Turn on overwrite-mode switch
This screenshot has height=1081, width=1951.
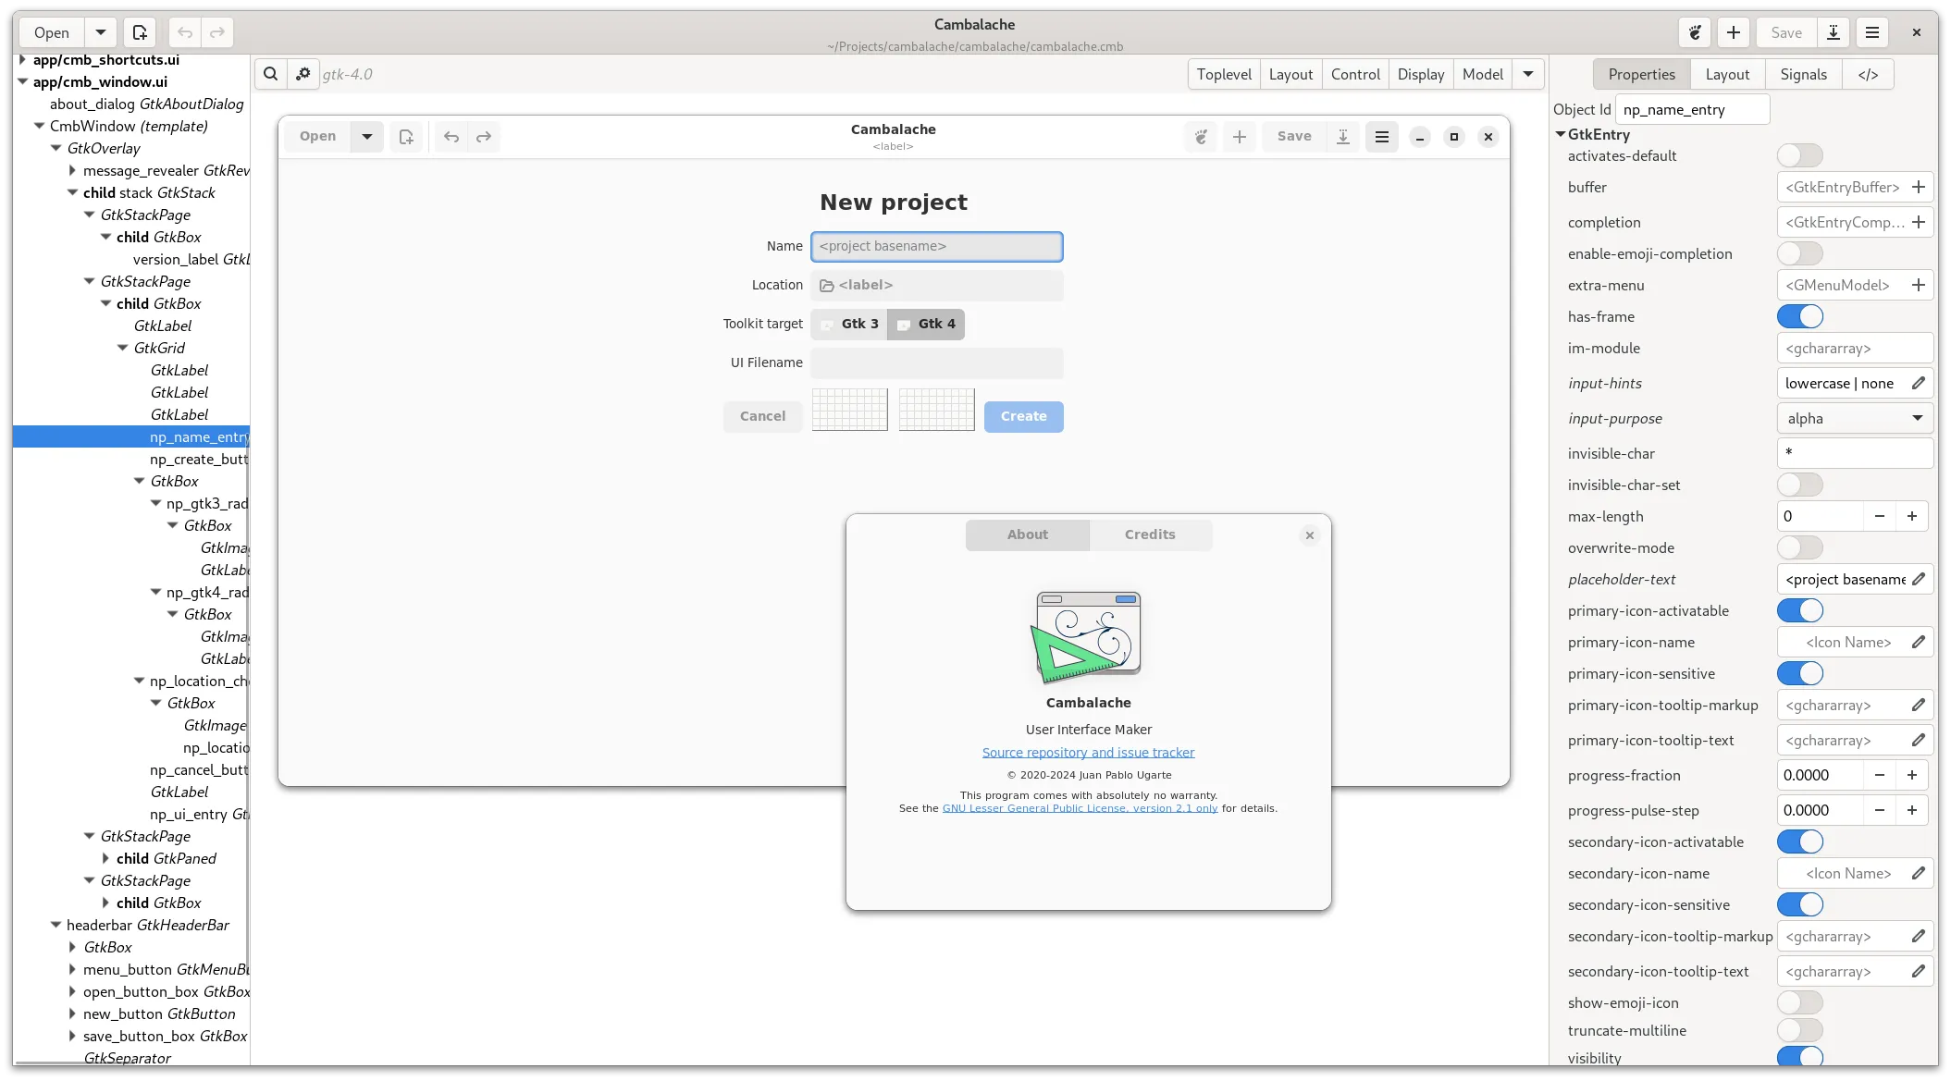click(1799, 547)
